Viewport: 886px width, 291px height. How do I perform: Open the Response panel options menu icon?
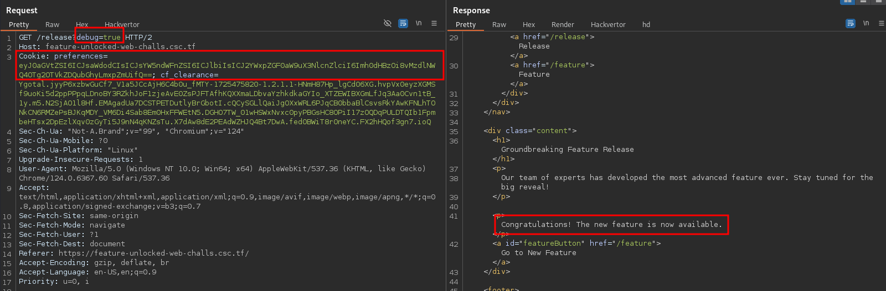(x=882, y=23)
